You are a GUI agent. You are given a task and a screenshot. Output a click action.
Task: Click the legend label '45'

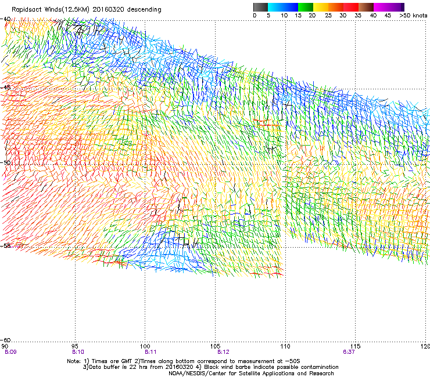388,16
